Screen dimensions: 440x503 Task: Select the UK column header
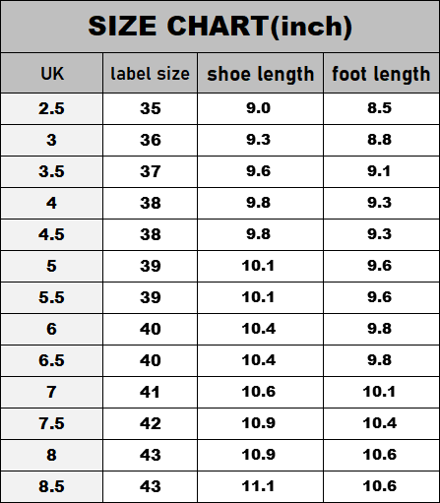pyautogui.click(x=52, y=73)
